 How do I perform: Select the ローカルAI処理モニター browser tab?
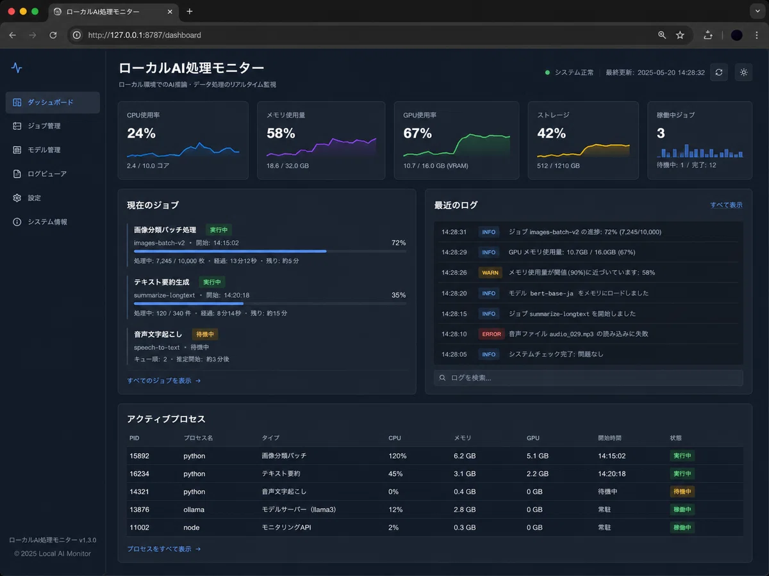coord(112,12)
